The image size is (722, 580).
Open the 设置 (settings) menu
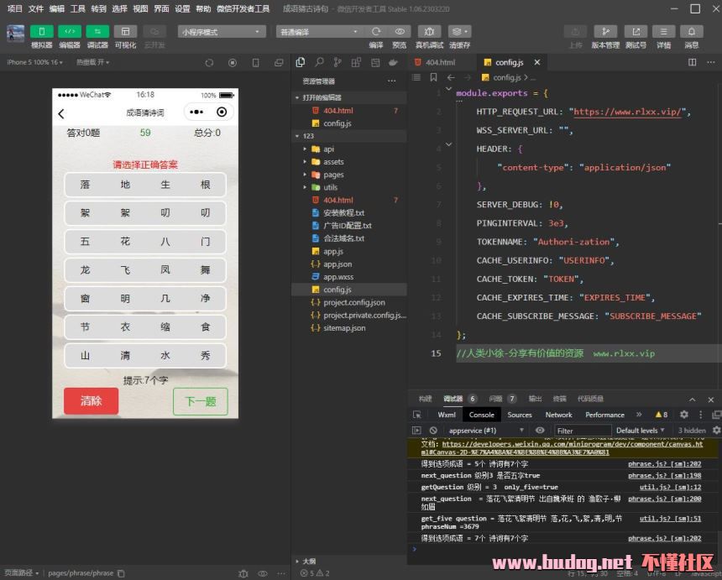tap(182, 8)
